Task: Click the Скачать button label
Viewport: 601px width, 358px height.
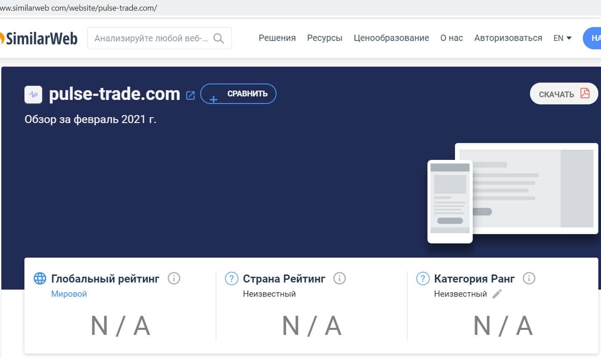Action: [557, 94]
